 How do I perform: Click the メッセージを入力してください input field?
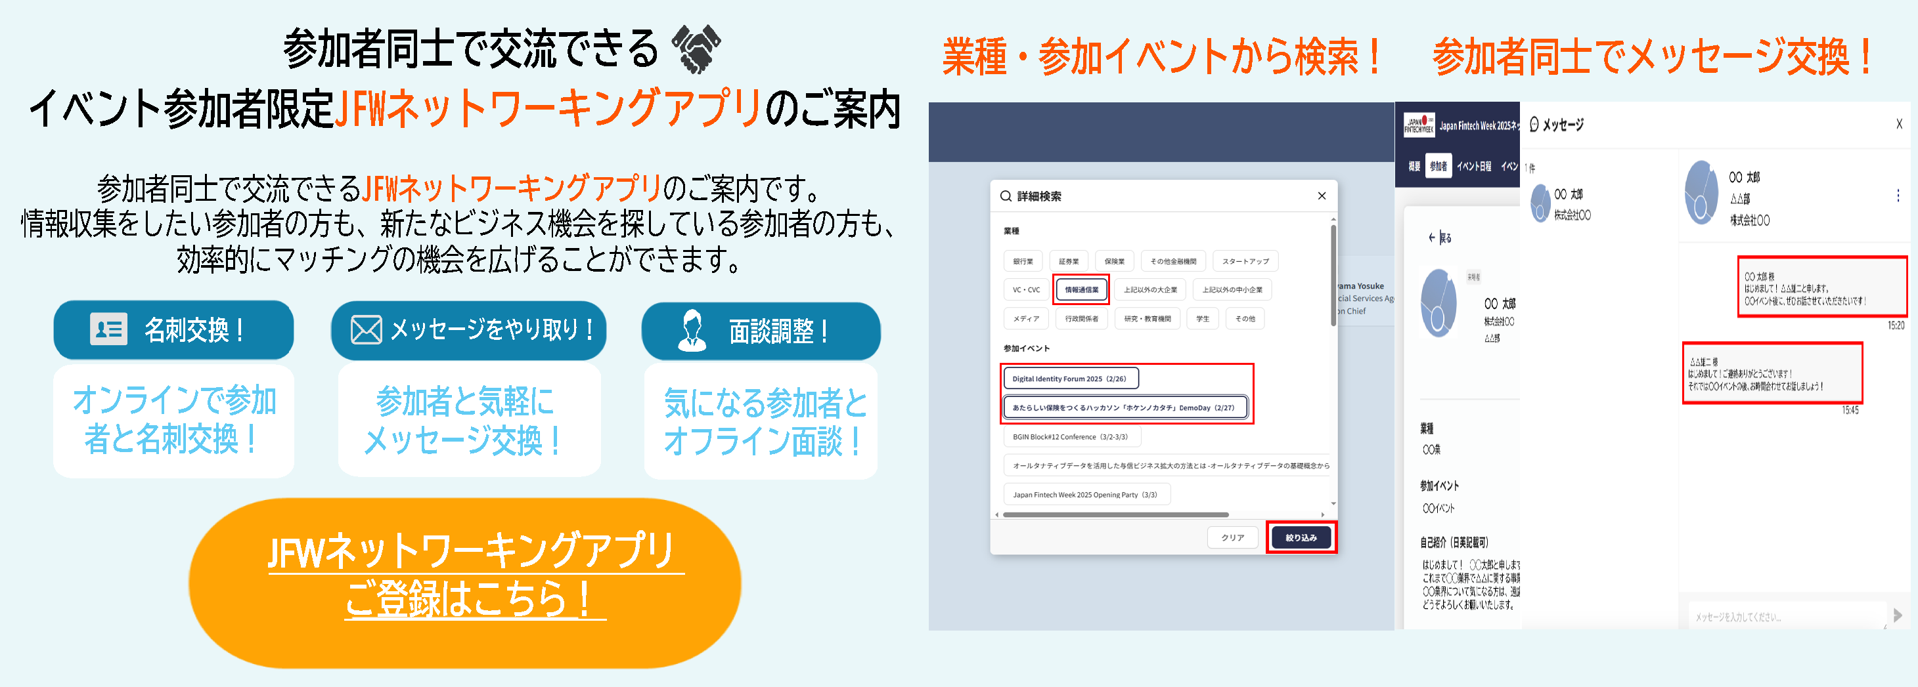(1787, 616)
